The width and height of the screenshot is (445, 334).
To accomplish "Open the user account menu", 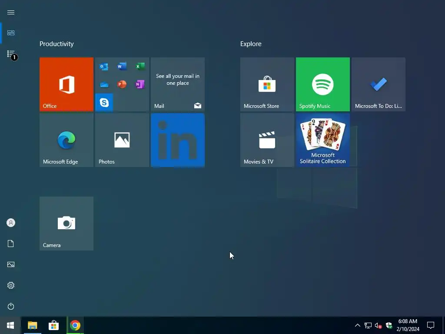I will (x=11, y=223).
